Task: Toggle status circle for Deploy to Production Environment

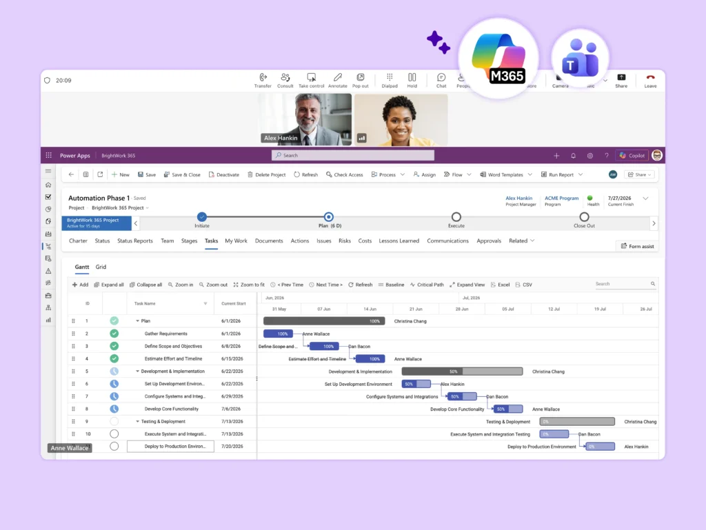Action: coord(114,447)
